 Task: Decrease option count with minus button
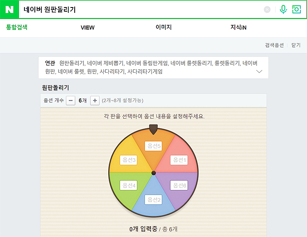pyautogui.click(x=71, y=100)
